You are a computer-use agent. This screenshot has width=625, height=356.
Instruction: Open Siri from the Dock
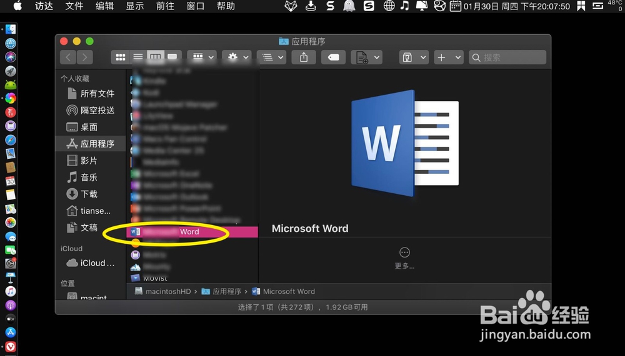(11, 57)
